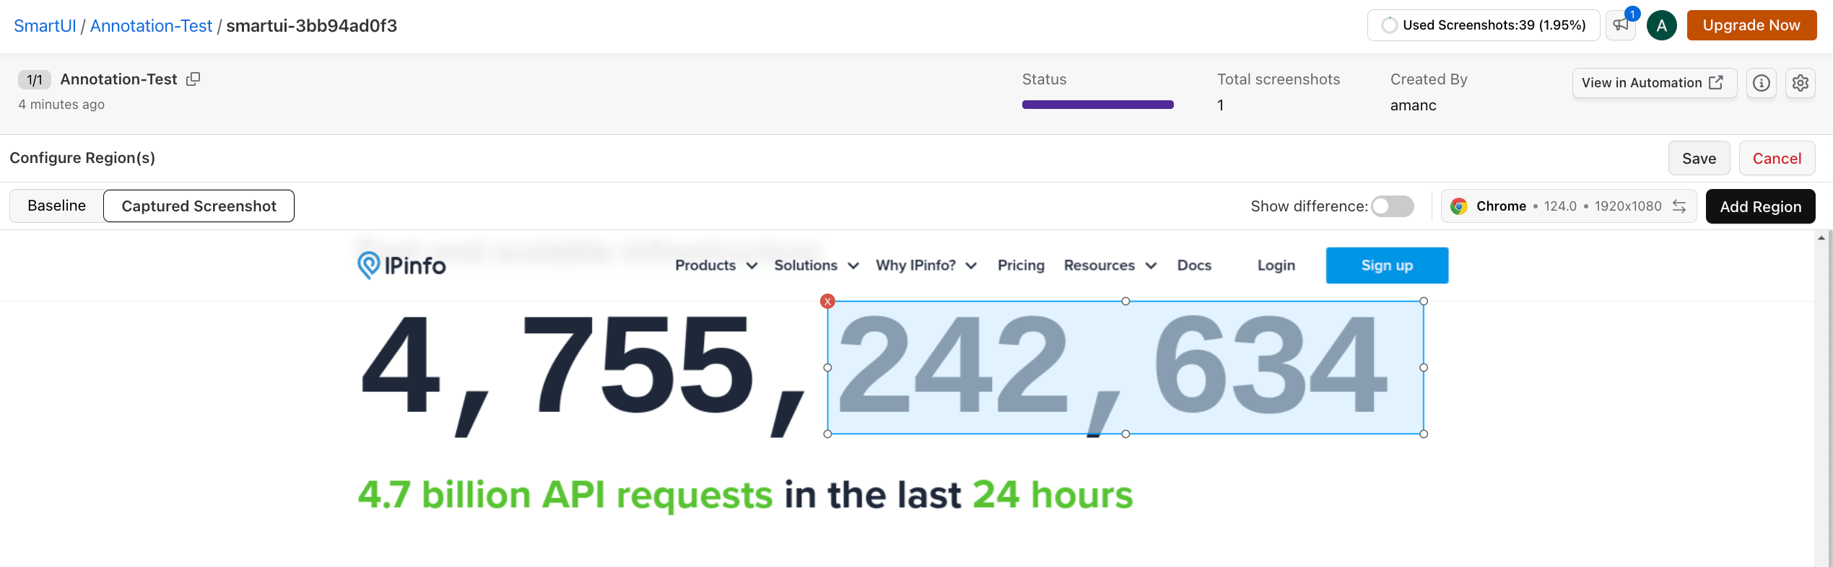The image size is (1833, 567).
Task: Save the configured regions
Action: click(1699, 159)
